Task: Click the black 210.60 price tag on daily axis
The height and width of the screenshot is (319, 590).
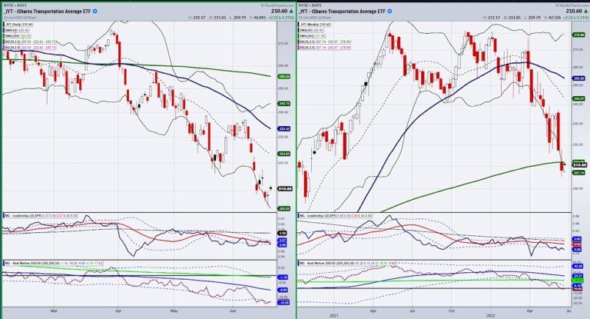Action: [285, 188]
